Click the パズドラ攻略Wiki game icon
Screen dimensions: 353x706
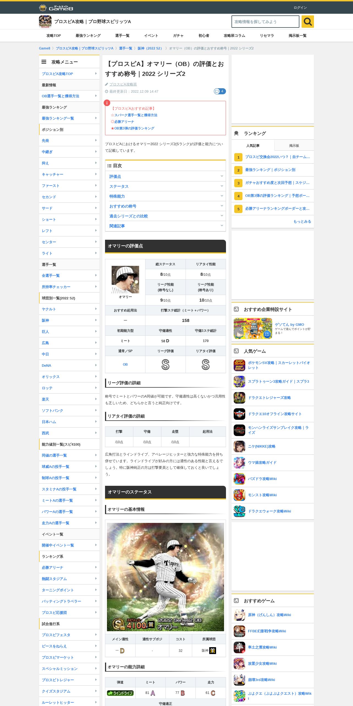[239, 479]
